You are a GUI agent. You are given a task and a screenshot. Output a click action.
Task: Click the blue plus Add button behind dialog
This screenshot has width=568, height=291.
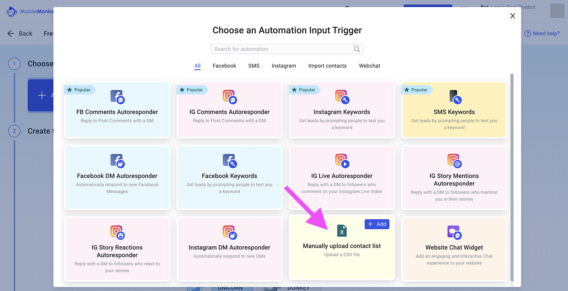point(41,95)
